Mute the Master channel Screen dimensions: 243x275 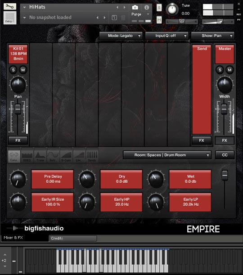(229, 70)
